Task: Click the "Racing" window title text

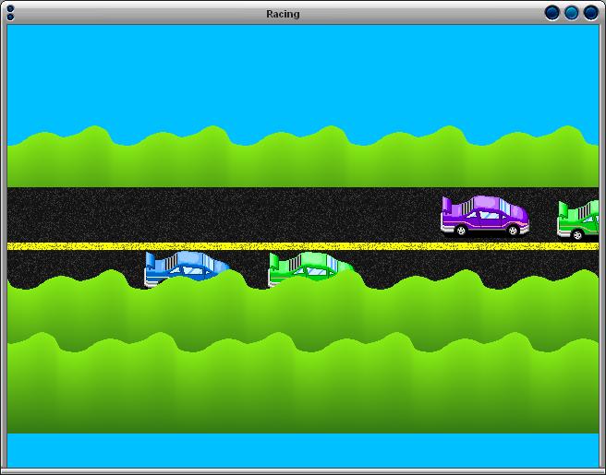Action: [x=283, y=14]
